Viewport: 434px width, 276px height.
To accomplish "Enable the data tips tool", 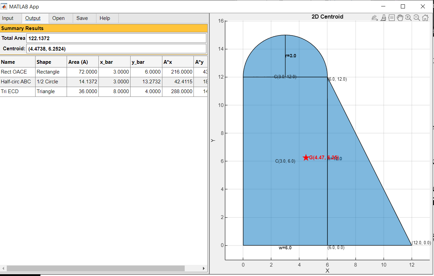I will [x=392, y=18].
